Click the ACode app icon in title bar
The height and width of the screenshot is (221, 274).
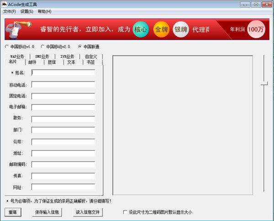pyautogui.click(x=4, y=4)
